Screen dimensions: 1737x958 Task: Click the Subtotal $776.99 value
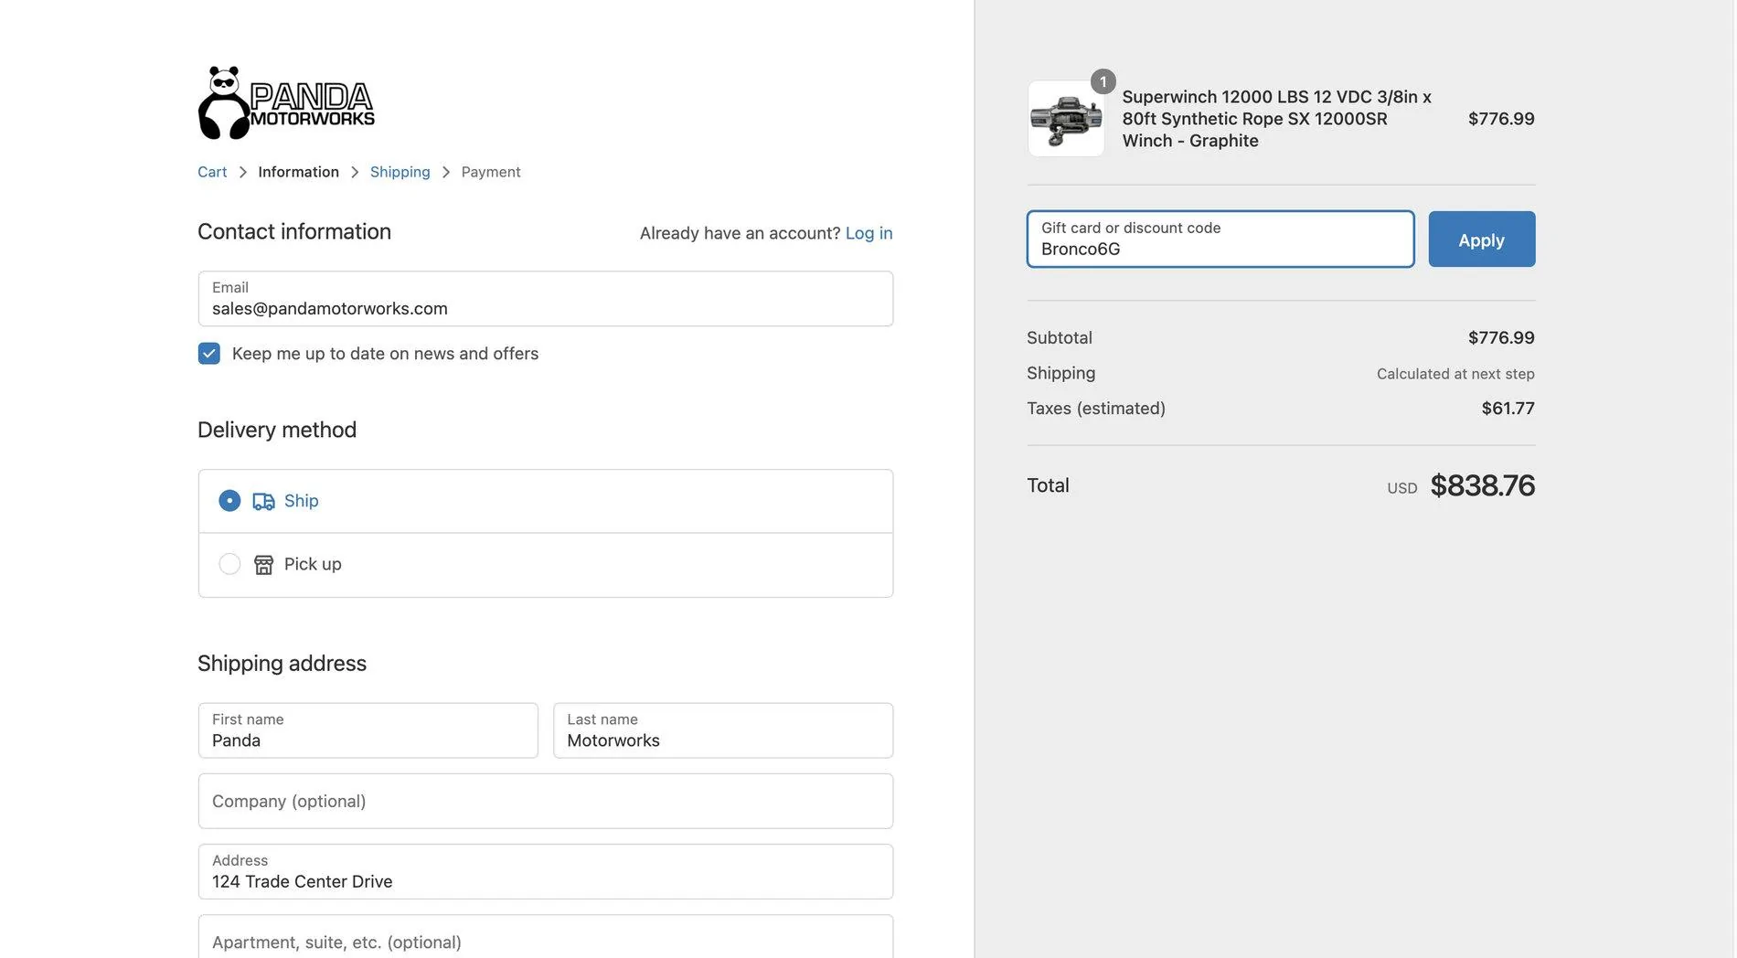[1501, 338]
